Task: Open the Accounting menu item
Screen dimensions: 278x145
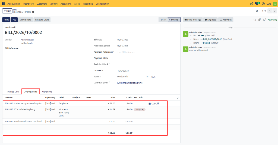Action: coord(66,4)
